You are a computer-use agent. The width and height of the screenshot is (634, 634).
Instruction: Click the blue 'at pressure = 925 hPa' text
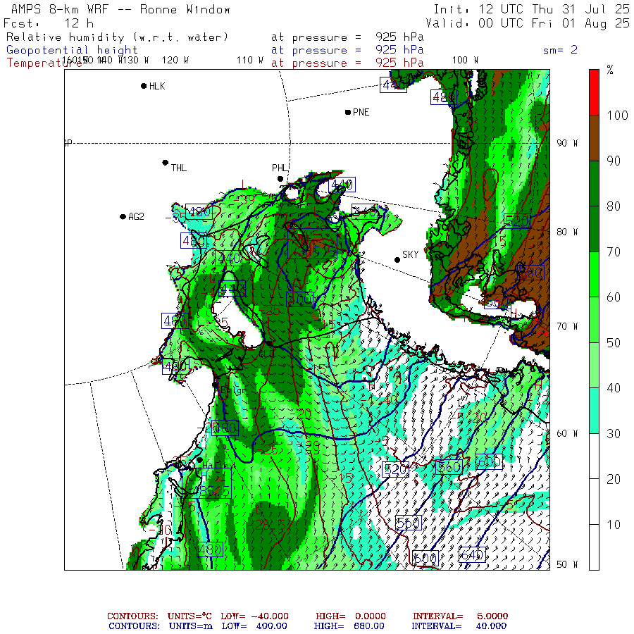pos(347,50)
